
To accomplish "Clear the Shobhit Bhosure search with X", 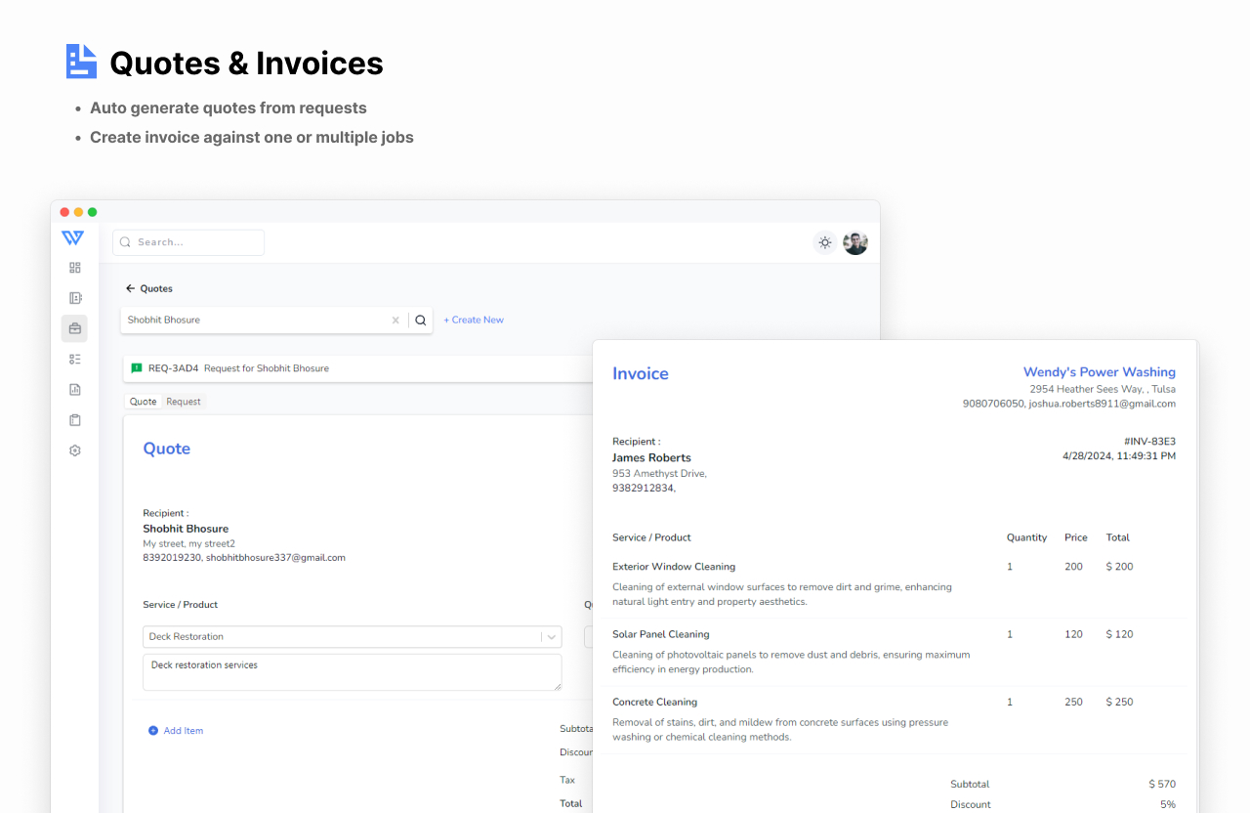I will coord(396,320).
